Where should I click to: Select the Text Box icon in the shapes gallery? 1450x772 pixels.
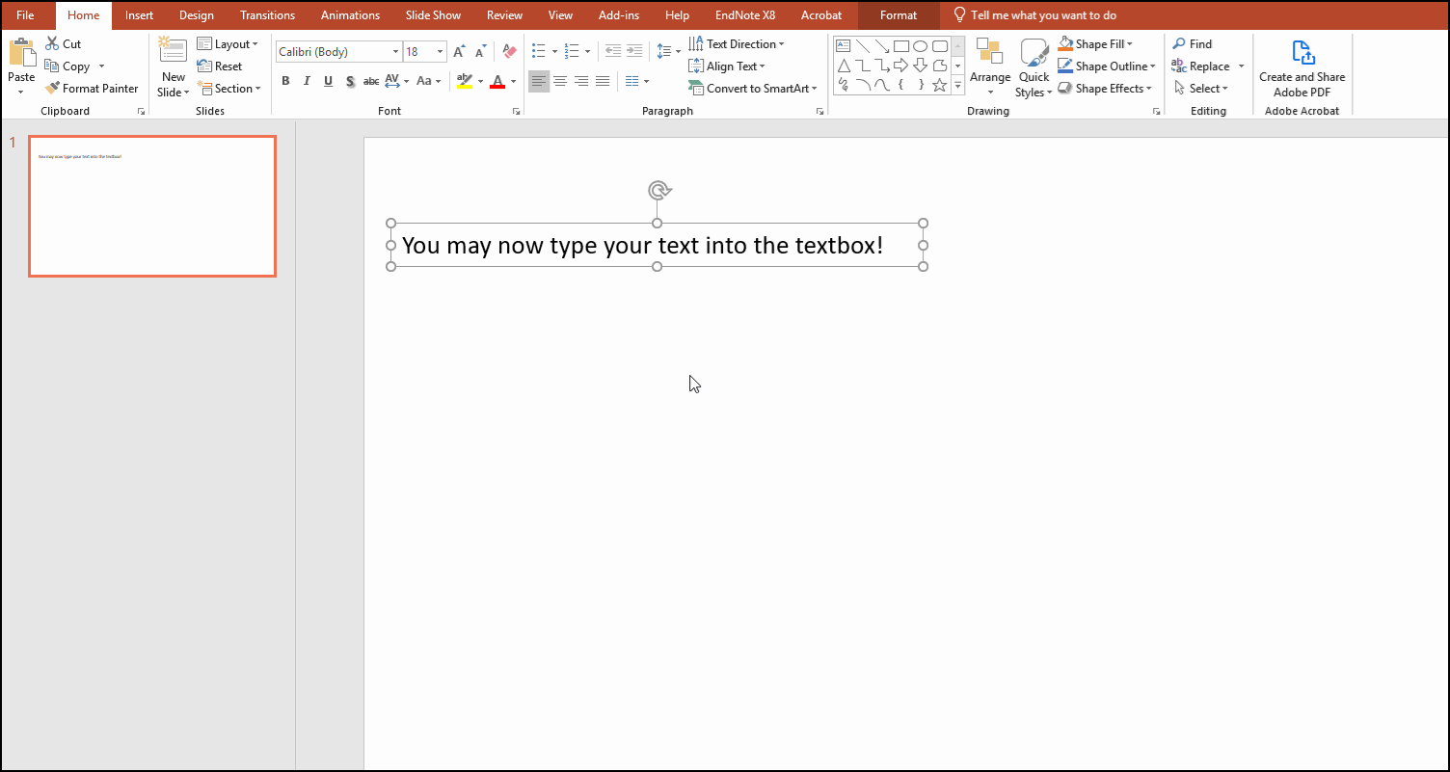point(843,44)
